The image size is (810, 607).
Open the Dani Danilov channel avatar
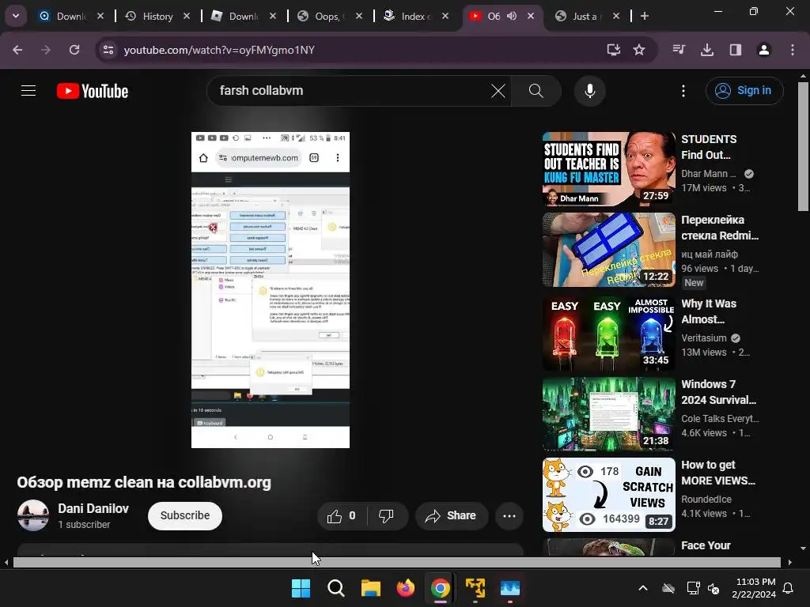33,515
